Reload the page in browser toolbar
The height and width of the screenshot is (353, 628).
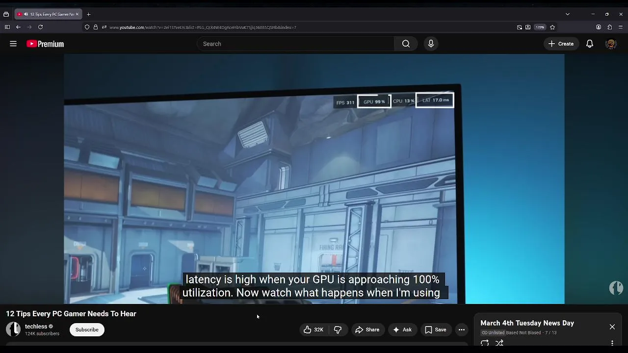[x=40, y=27]
